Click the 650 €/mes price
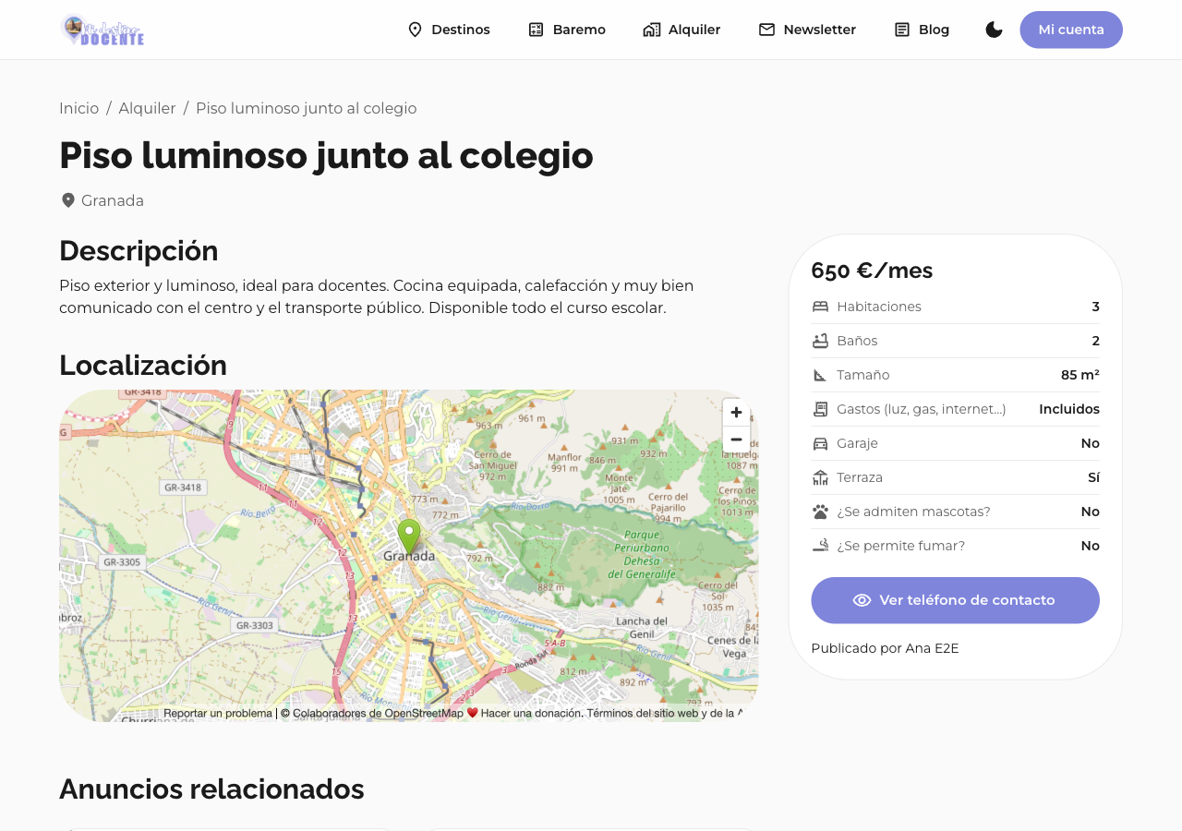This screenshot has width=1182, height=831. 872,271
